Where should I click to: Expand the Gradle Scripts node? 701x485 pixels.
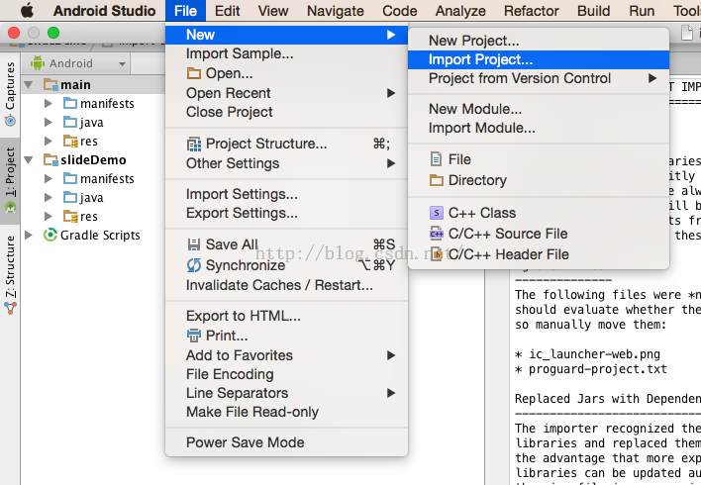point(29,235)
